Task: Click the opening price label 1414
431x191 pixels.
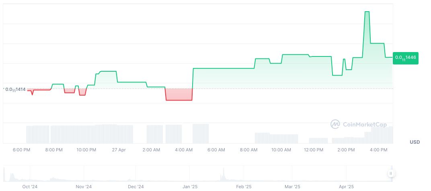Action: coord(15,89)
